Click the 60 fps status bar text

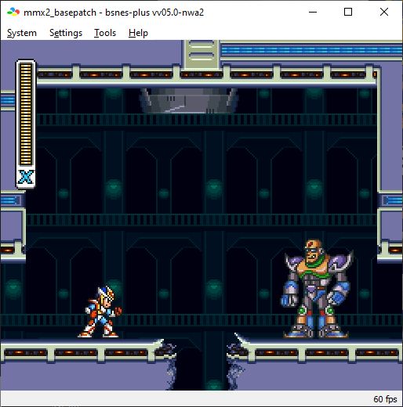[385, 399]
